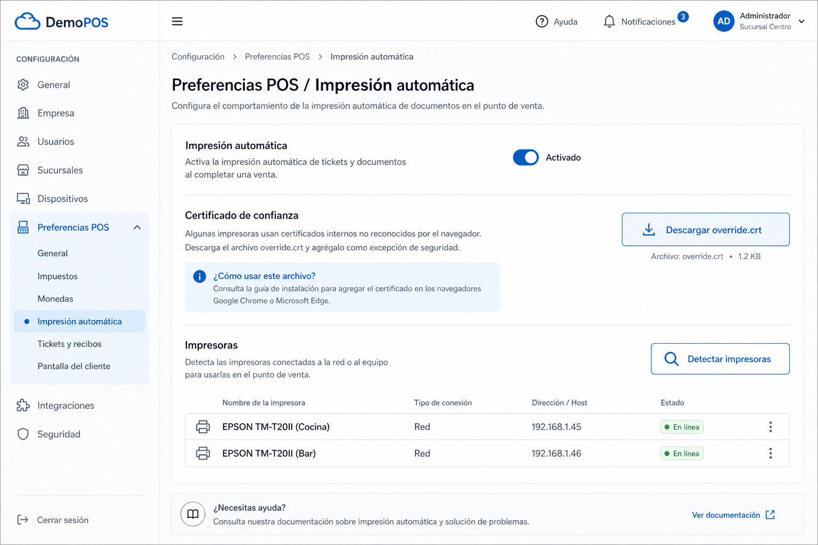
Task: Open the options menu for the Cocina printer
Action: tap(771, 427)
